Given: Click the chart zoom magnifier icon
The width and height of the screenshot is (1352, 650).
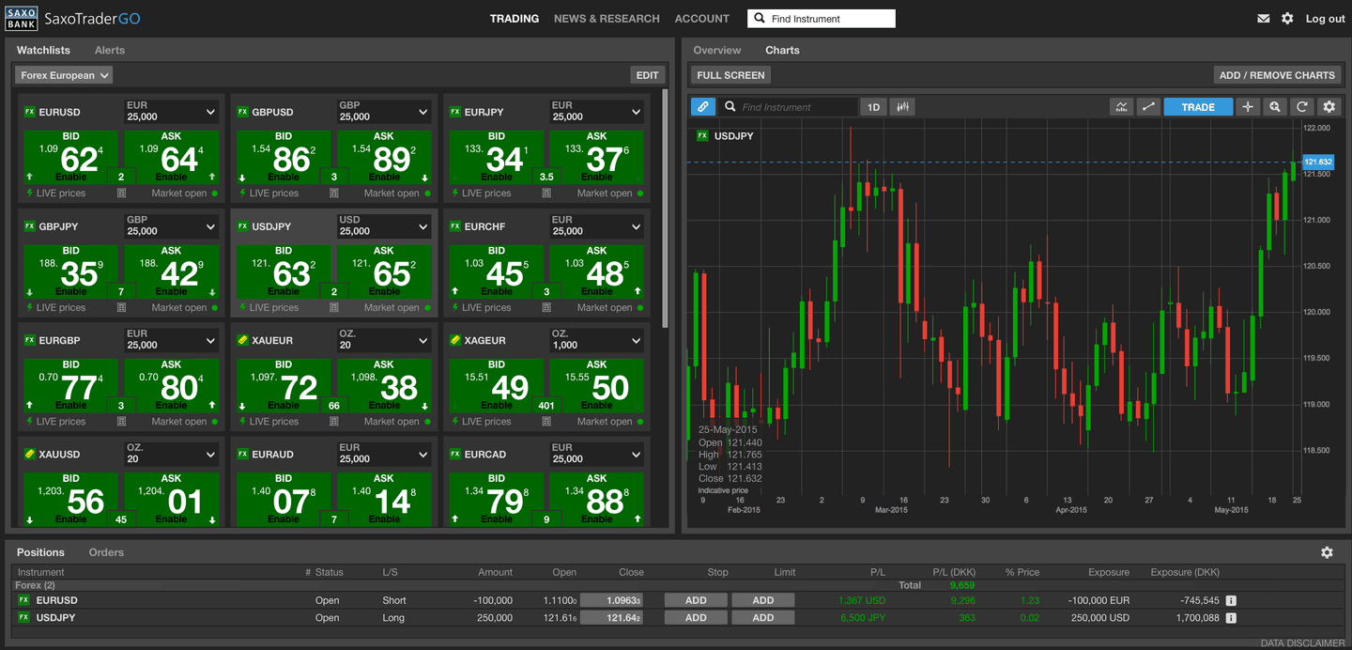Looking at the screenshot, I should tap(1275, 106).
